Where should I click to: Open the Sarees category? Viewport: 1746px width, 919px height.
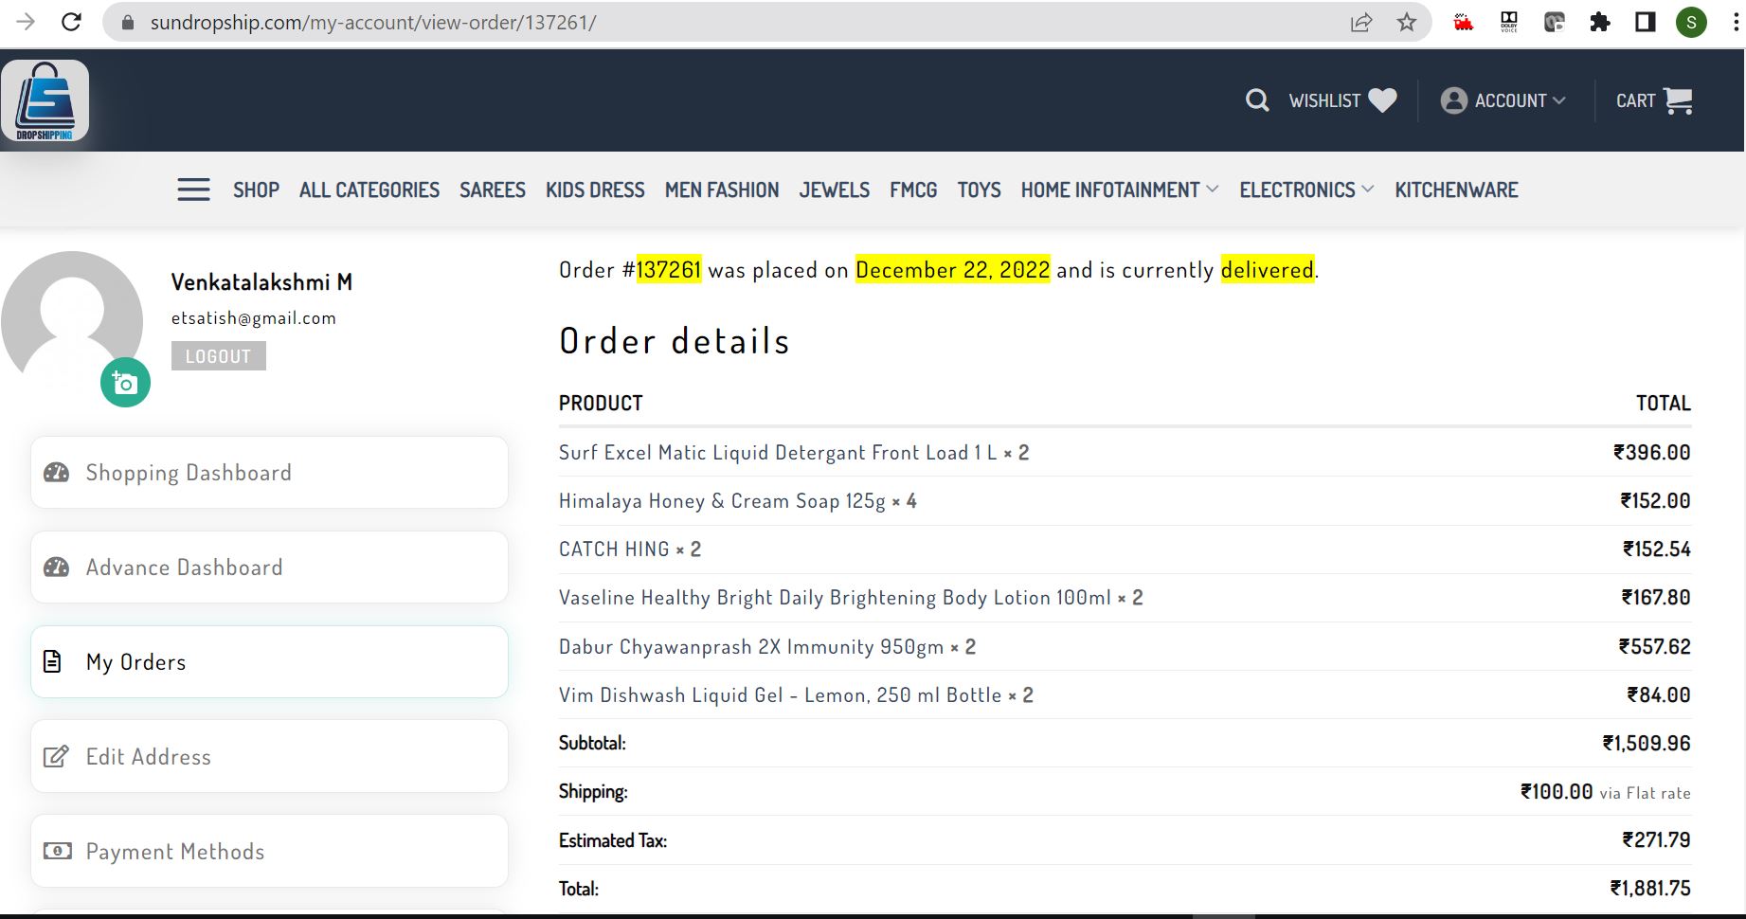[x=493, y=189]
